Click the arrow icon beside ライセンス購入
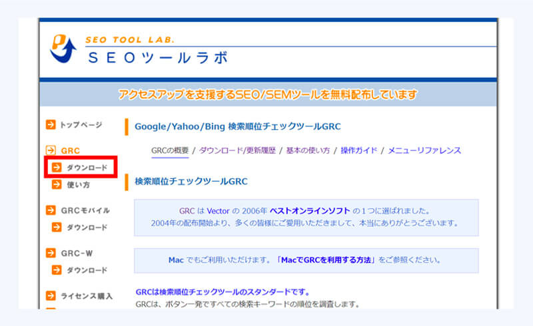 (x=51, y=296)
